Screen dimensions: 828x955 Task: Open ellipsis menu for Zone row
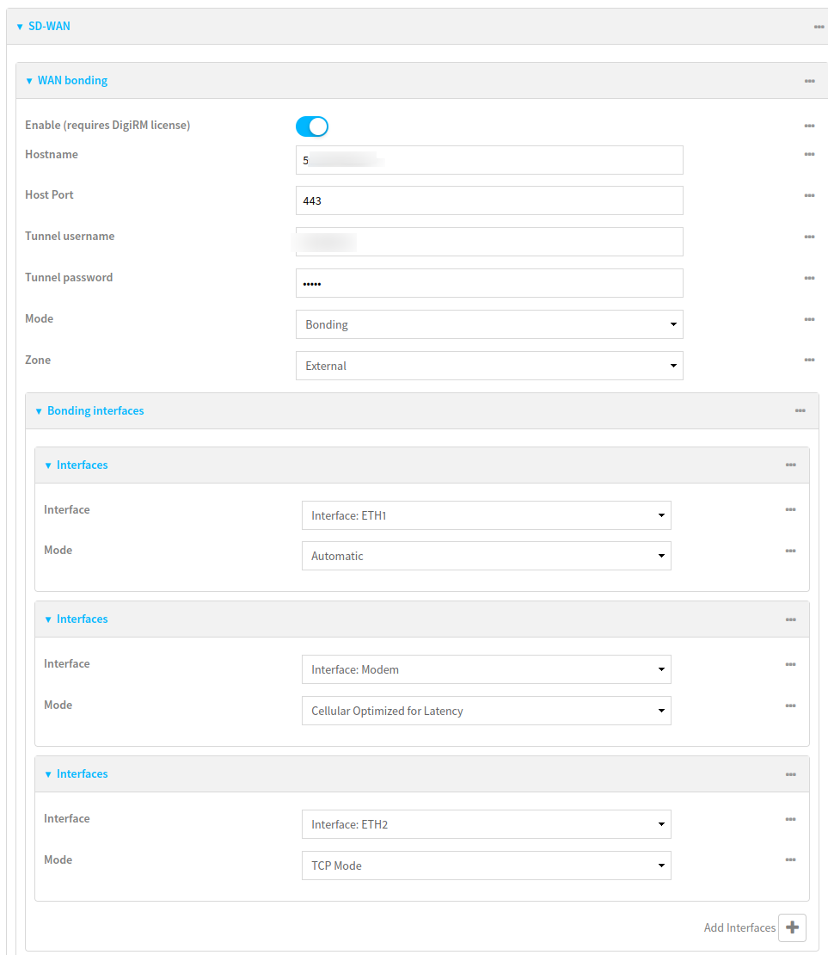click(x=809, y=360)
